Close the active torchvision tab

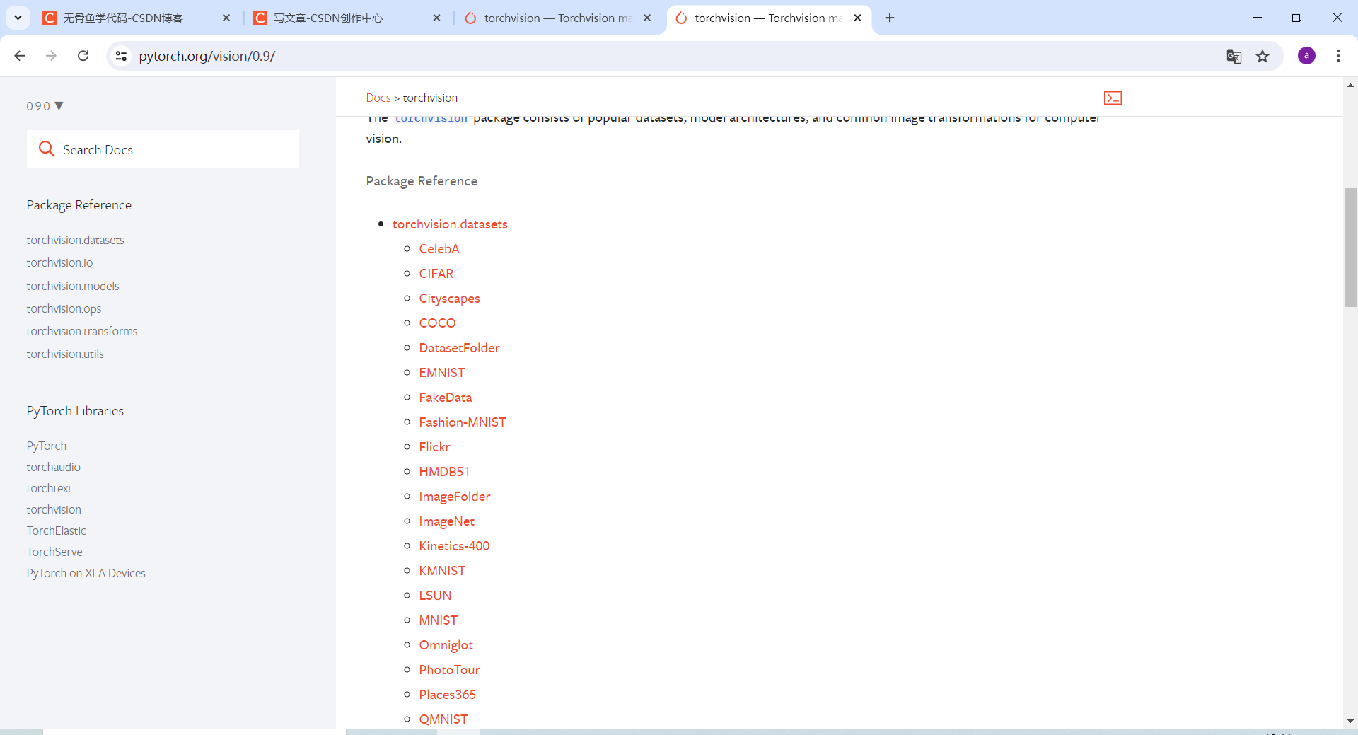pos(858,18)
